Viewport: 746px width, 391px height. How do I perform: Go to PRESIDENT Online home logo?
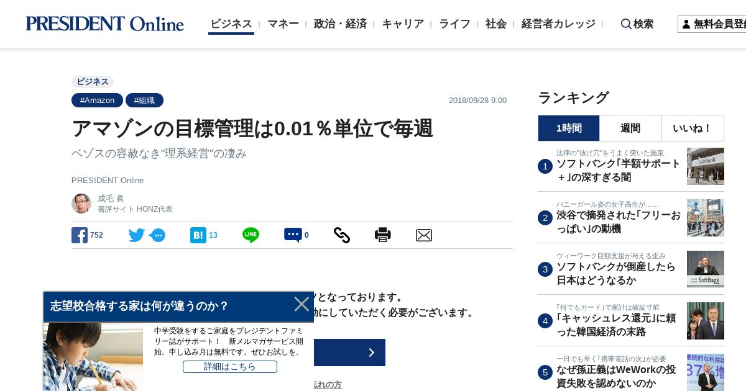tap(104, 24)
